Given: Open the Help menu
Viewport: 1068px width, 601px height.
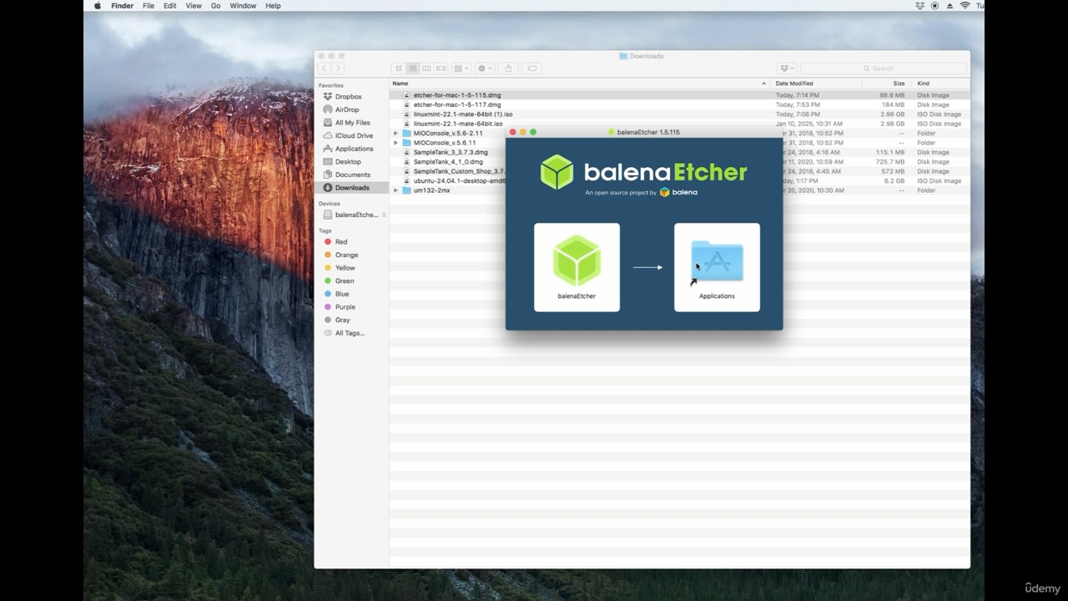Looking at the screenshot, I should [x=273, y=6].
